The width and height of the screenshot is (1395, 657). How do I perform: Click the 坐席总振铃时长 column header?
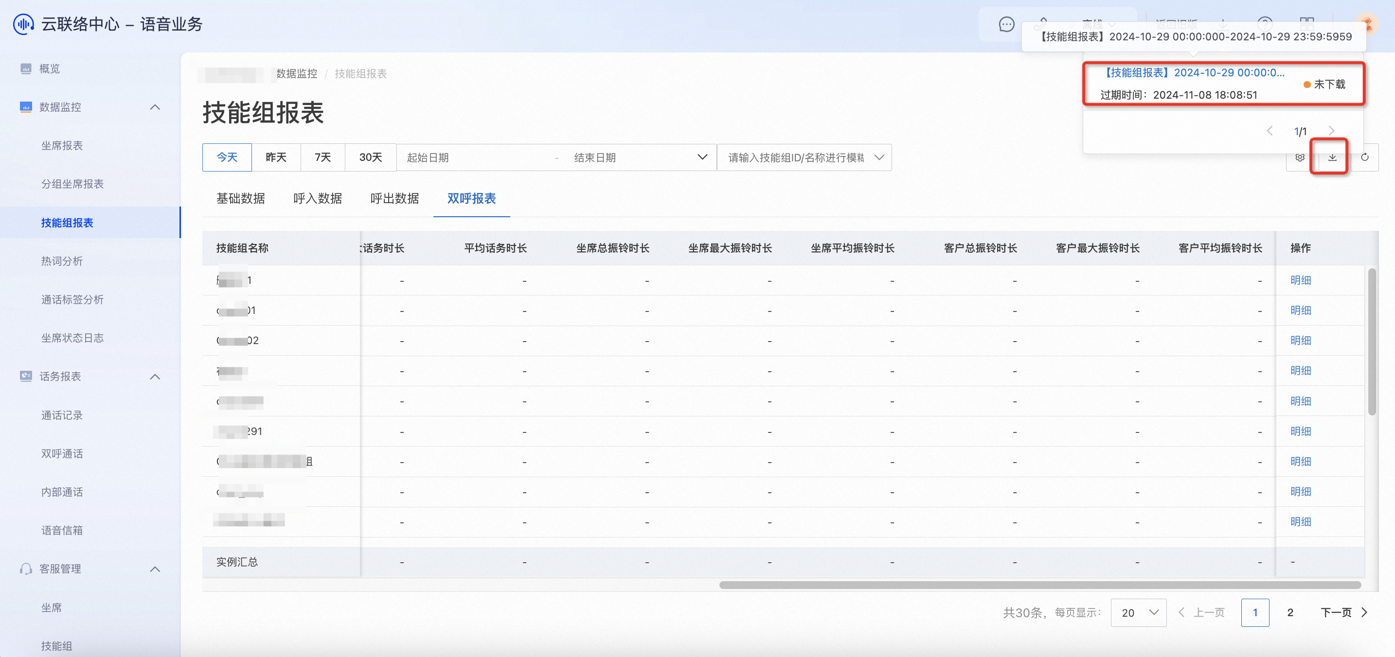point(612,248)
